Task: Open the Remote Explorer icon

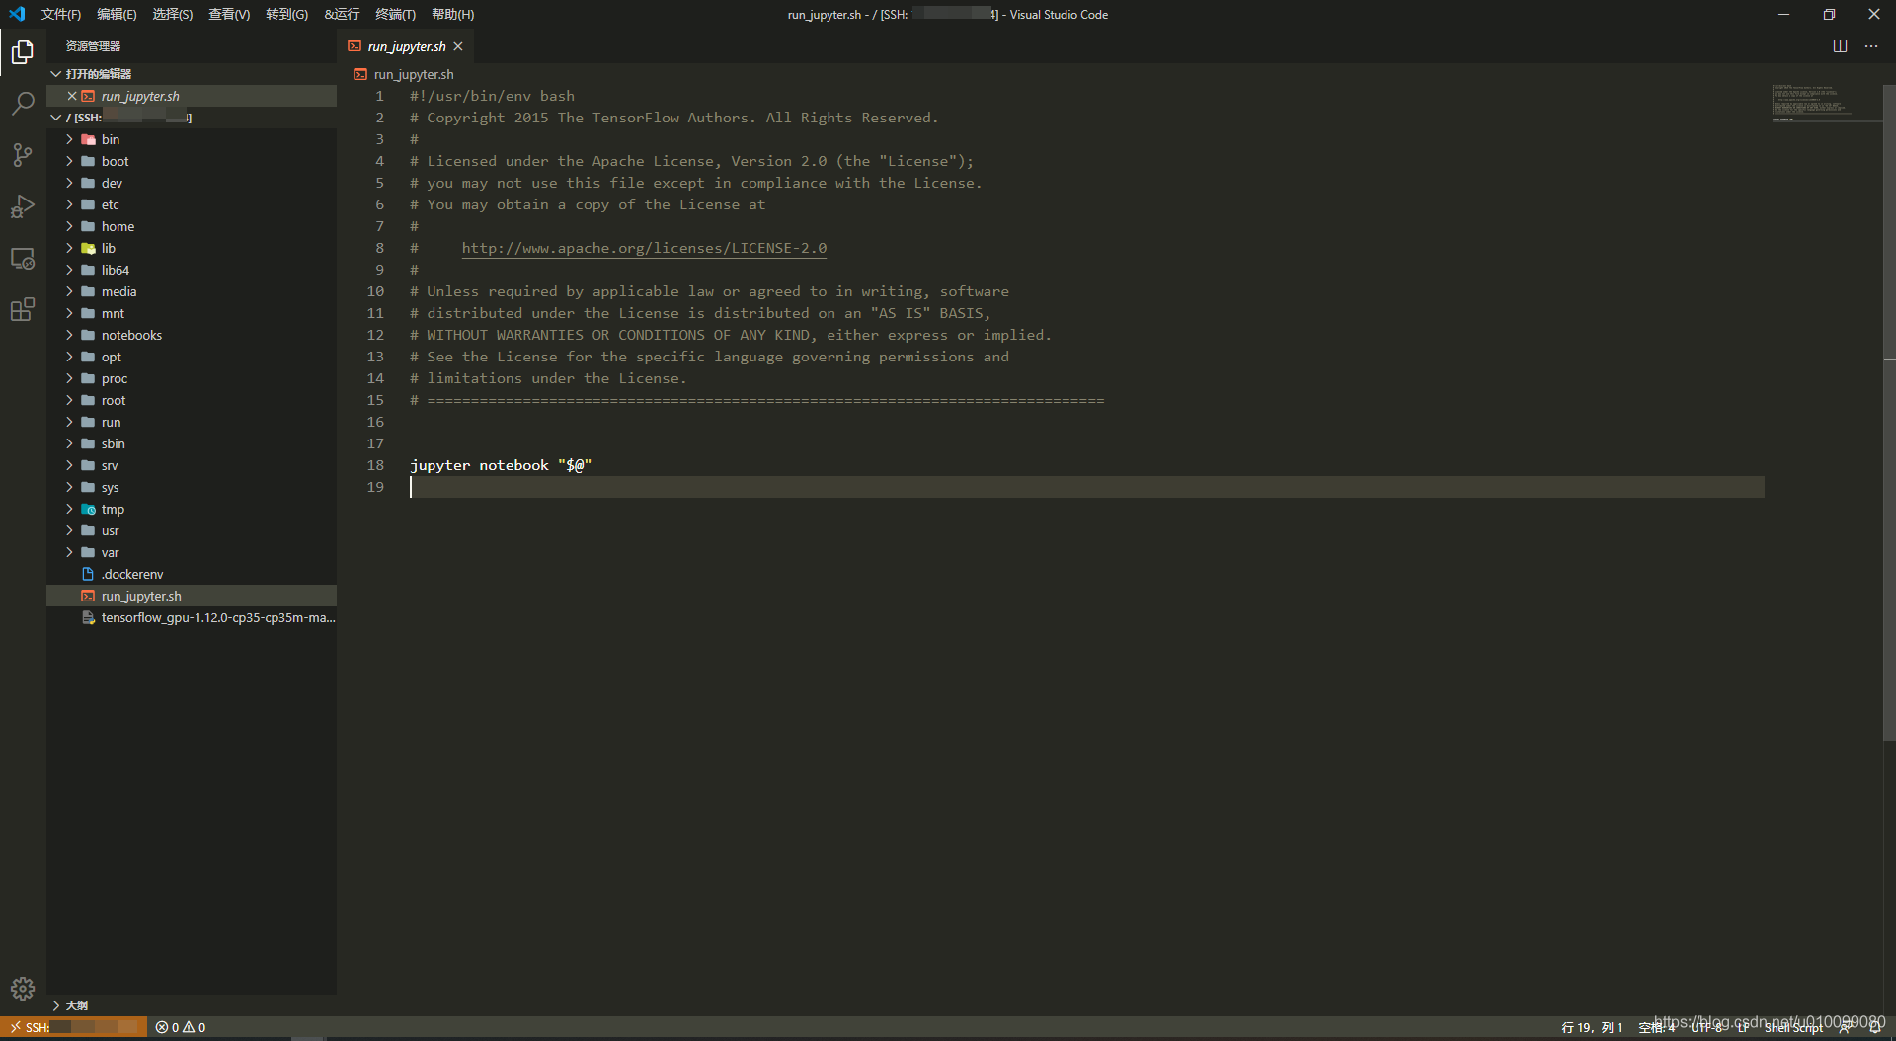Action: click(x=23, y=259)
